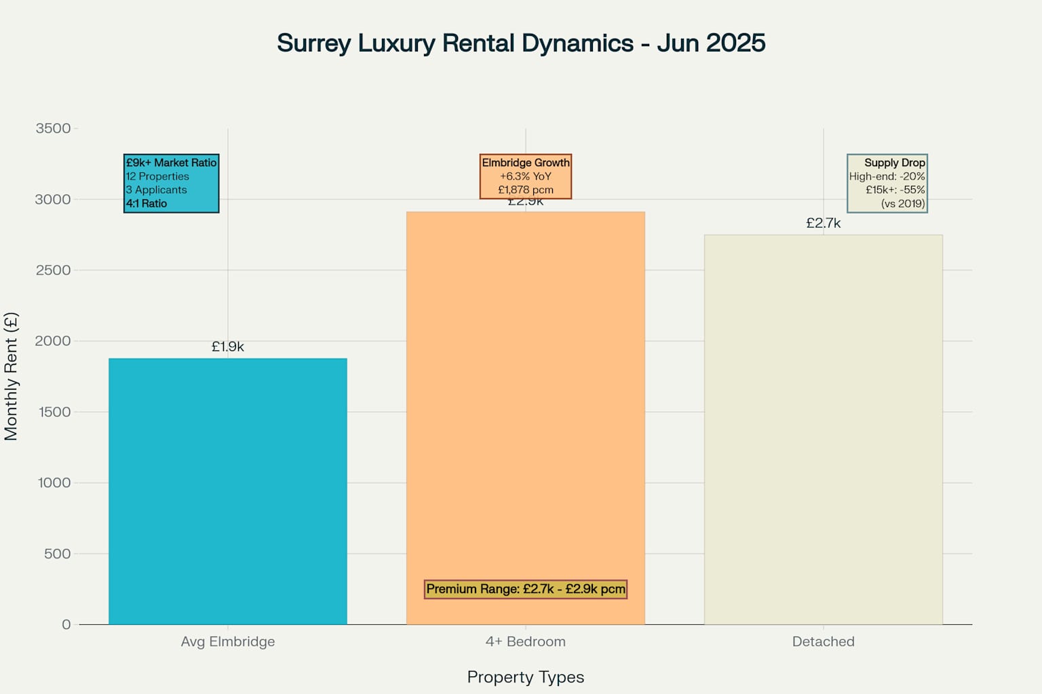
Task: Click the £2.7k value label
Action: (x=823, y=222)
